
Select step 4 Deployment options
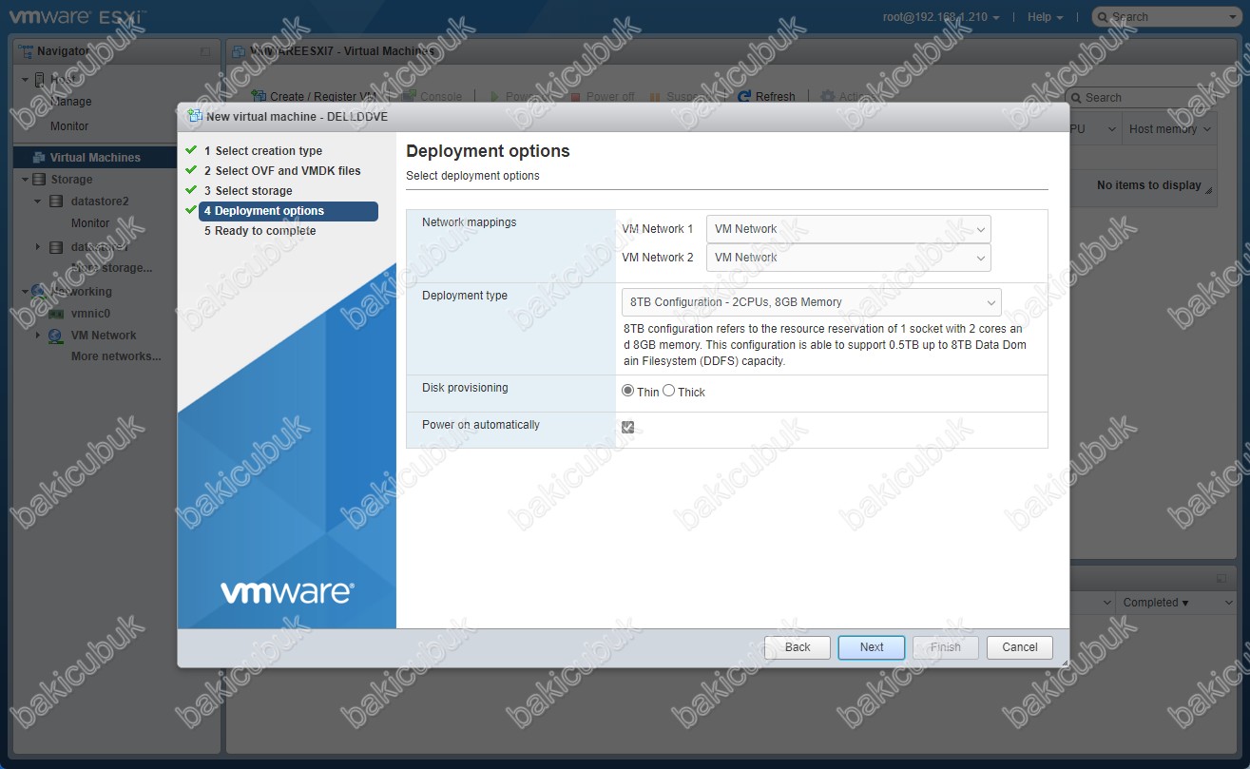288,211
